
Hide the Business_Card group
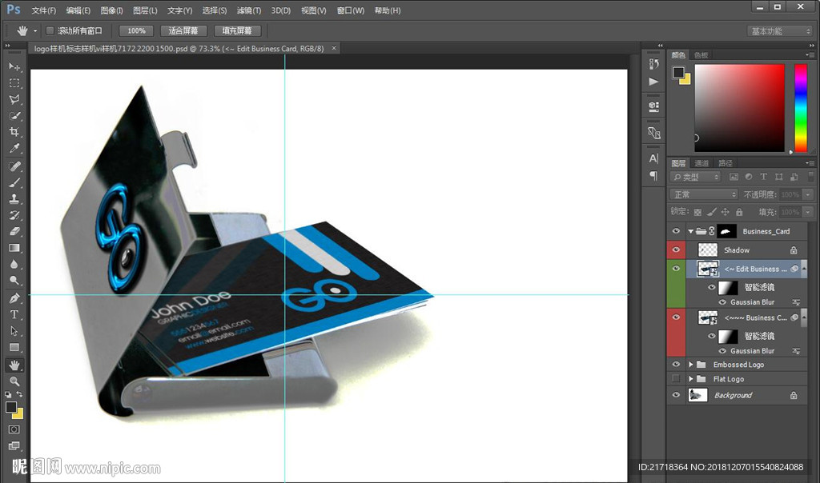click(x=676, y=231)
